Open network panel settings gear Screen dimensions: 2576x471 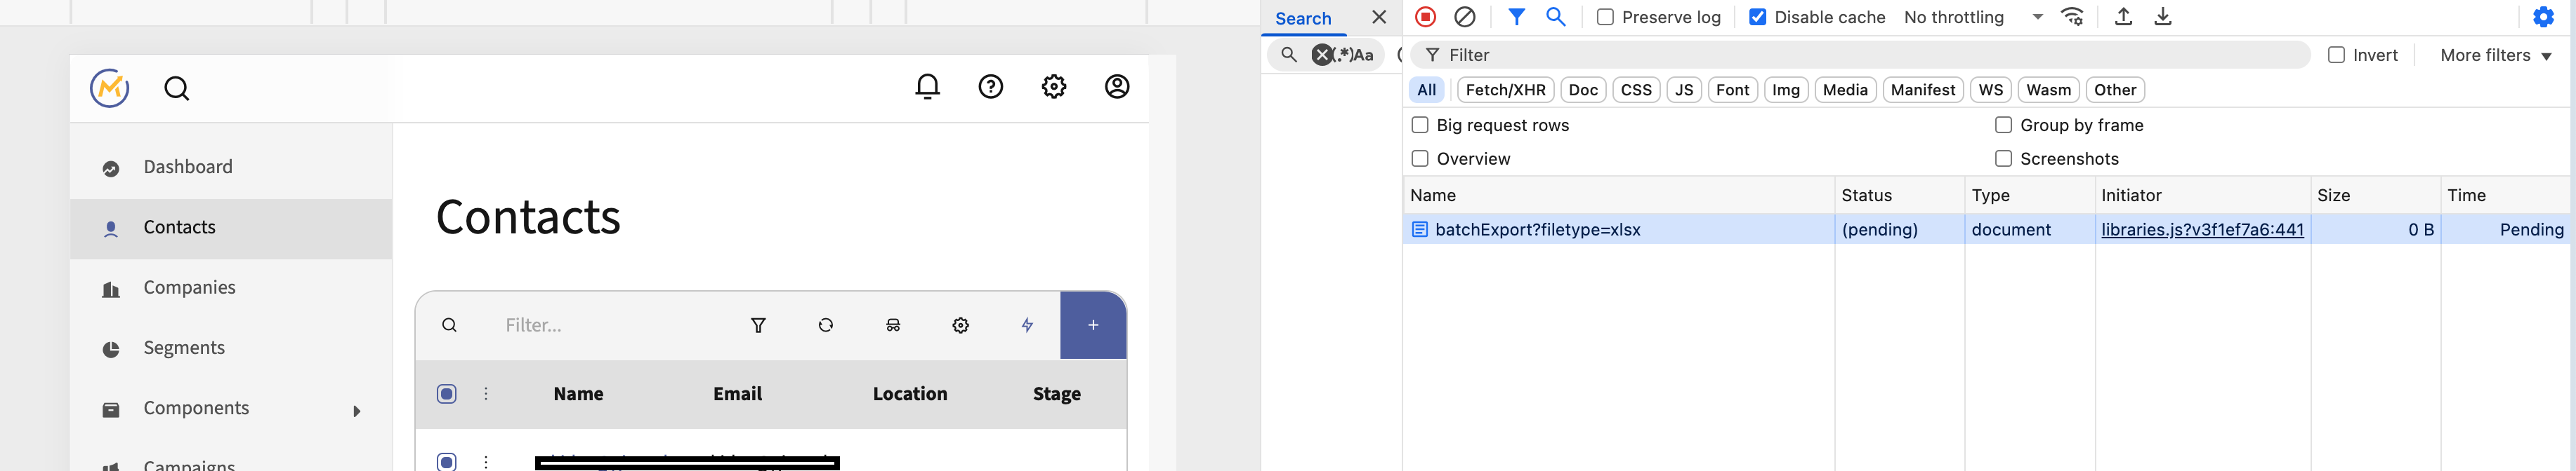click(2543, 17)
